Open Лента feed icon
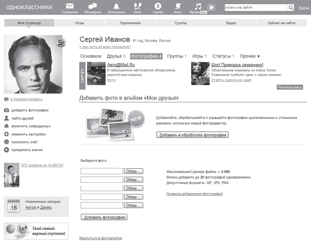 coord(177,6)
